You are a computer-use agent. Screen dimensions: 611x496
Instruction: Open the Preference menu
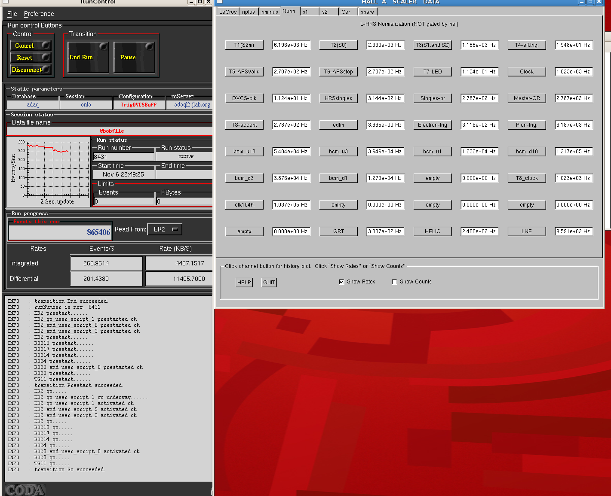click(x=39, y=14)
